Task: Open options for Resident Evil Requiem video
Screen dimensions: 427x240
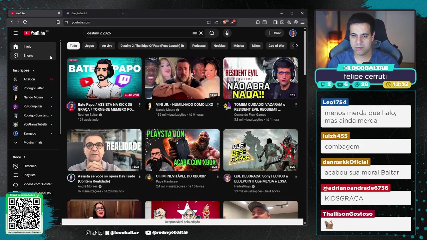Action: (x=296, y=105)
